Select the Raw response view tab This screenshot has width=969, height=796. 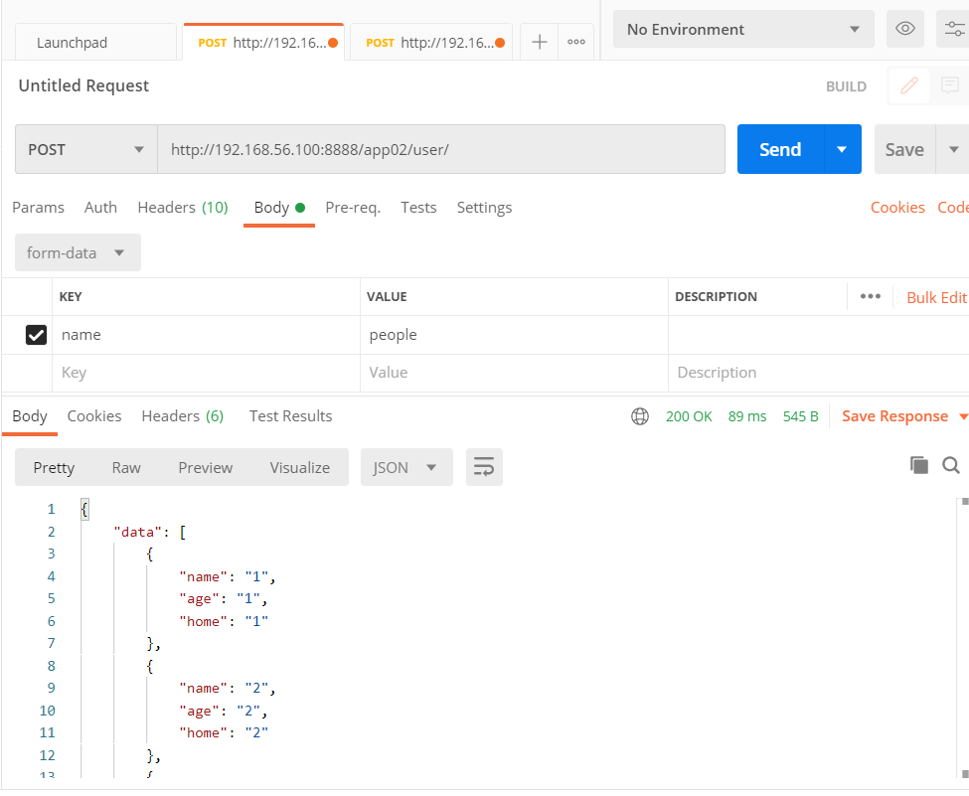[x=126, y=467]
